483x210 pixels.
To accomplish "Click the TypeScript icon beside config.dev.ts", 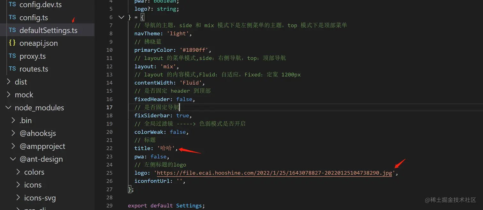I will click(x=12, y=4).
